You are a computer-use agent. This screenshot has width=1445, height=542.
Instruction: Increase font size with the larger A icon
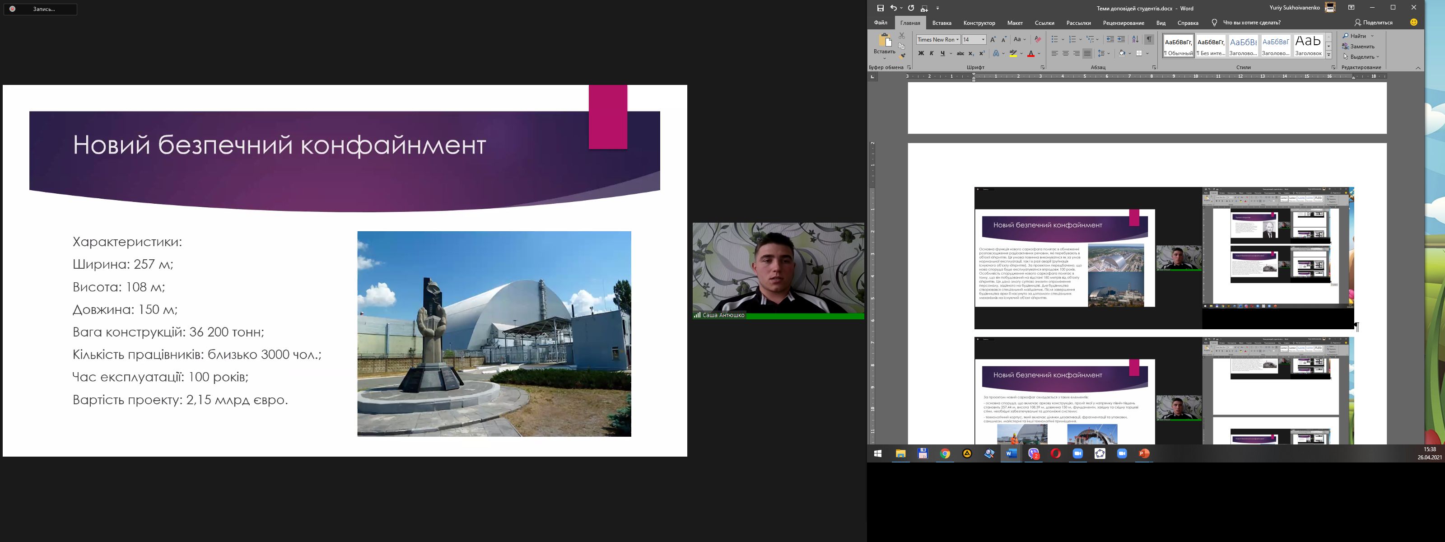(993, 39)
